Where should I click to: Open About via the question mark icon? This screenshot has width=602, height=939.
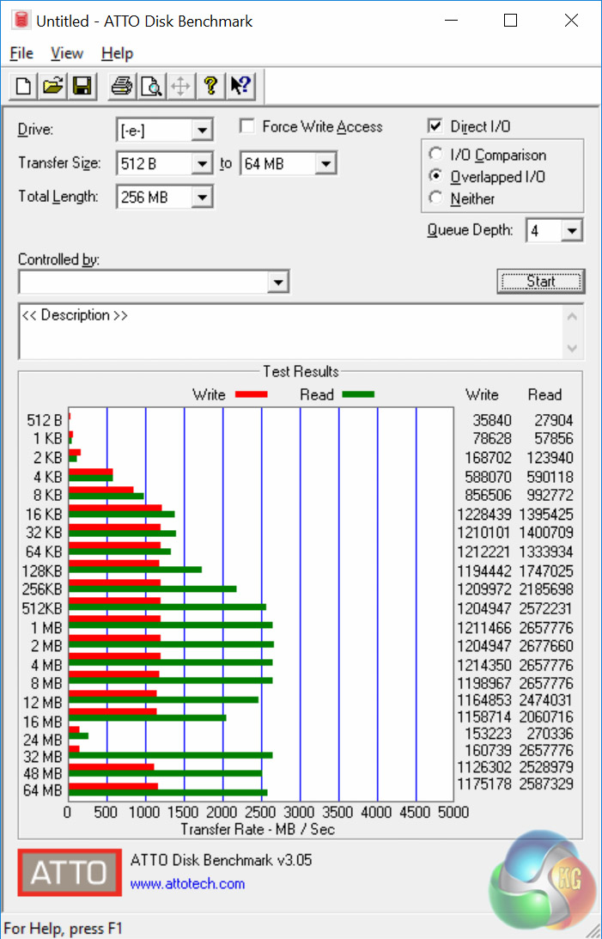point(210,86)
